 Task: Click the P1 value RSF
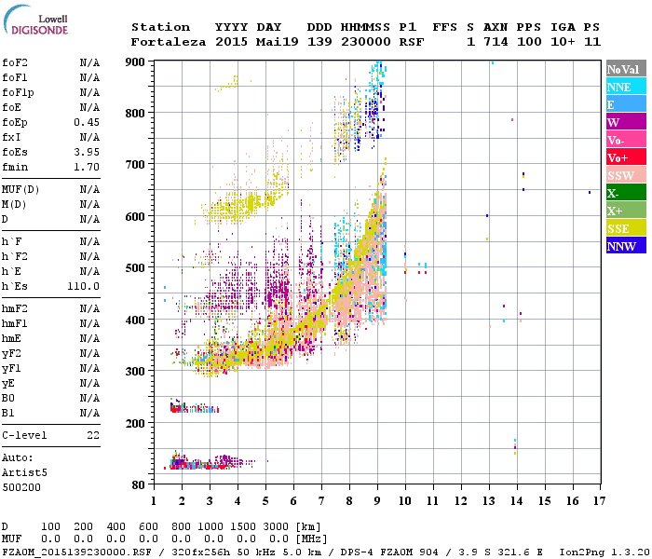click(x=412, y=42)
